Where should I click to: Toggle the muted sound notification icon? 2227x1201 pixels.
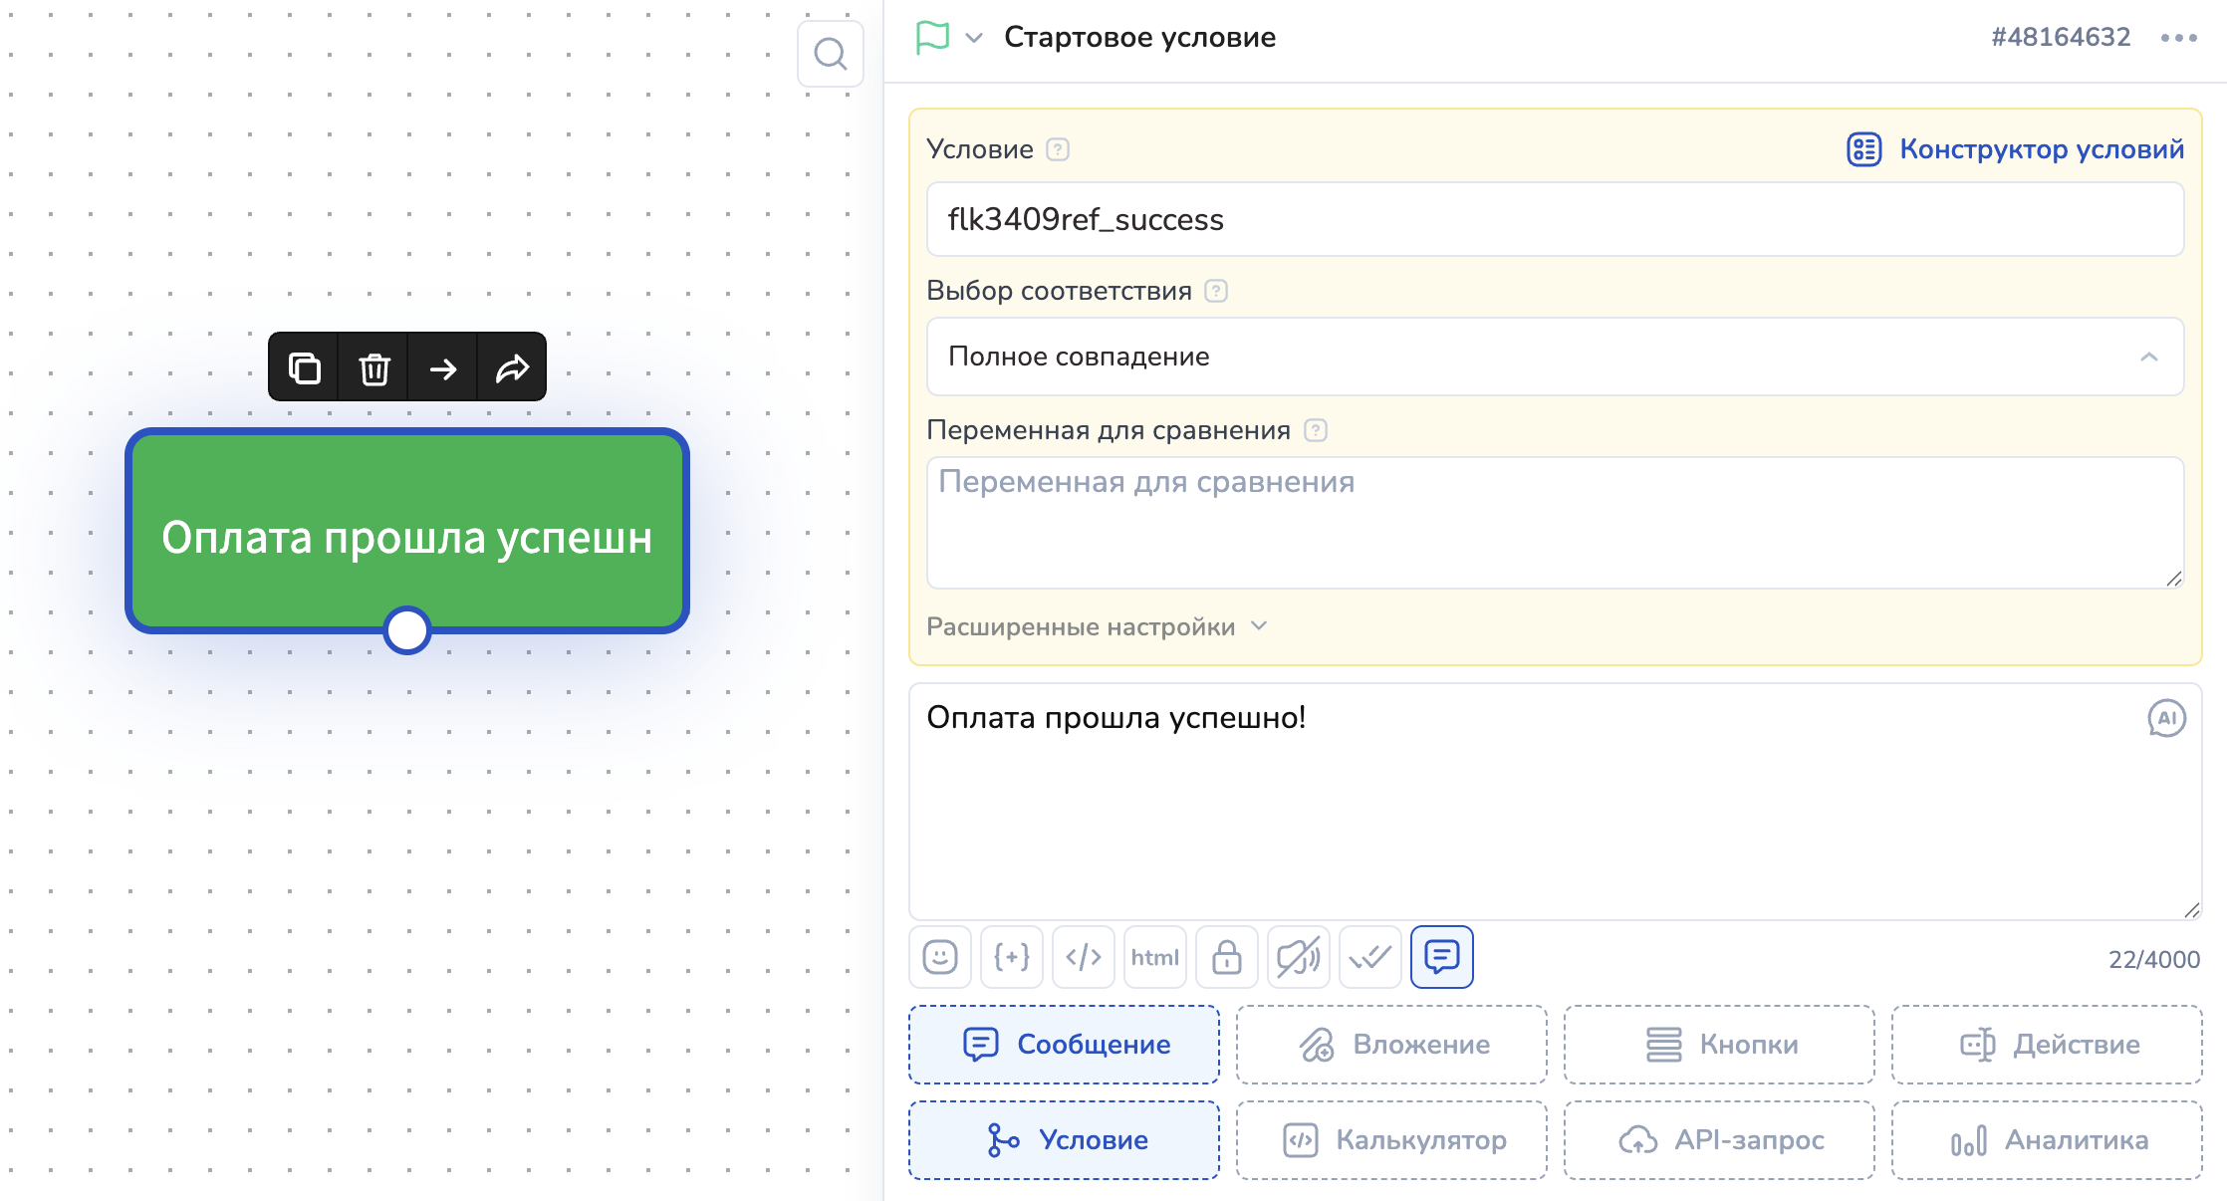(x=1298, y=957)
